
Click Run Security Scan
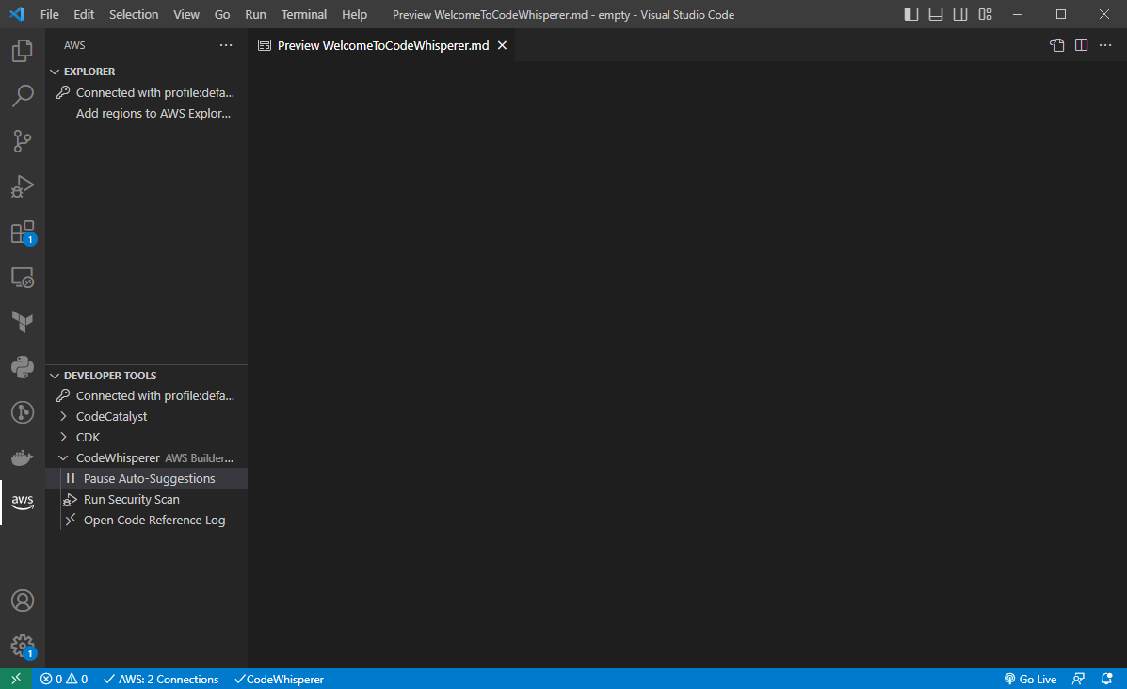click(147, 499)
